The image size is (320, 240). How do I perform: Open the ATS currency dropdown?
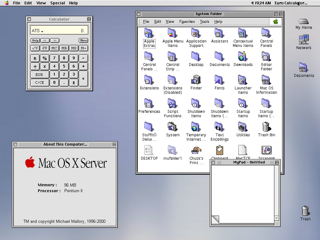tap(37, 31)
